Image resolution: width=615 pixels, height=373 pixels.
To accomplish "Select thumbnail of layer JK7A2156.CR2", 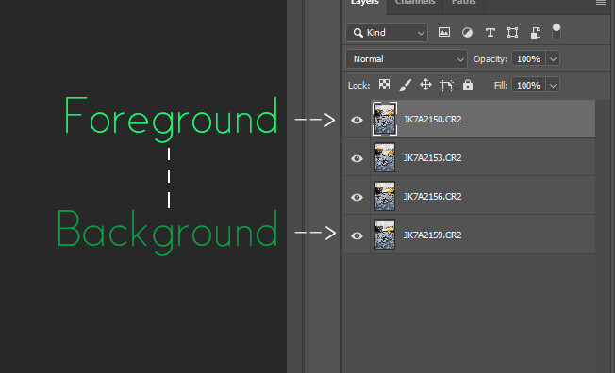I will [385, 196].
